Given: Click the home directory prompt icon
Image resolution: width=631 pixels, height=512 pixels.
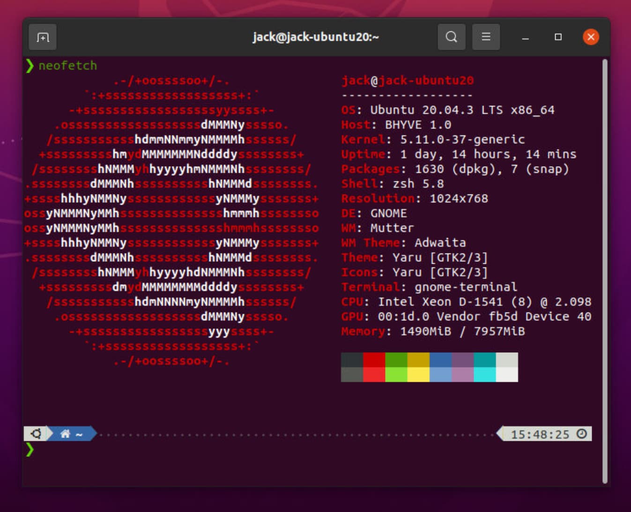Looking at the screenshot, I should point(65,434).
